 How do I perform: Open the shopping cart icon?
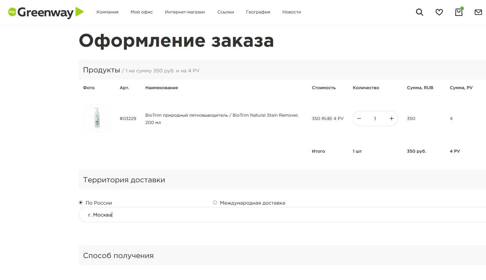coord(459,12)
